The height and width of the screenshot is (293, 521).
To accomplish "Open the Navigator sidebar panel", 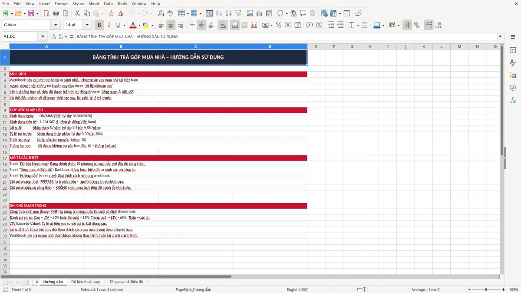I will pos(513,88).
